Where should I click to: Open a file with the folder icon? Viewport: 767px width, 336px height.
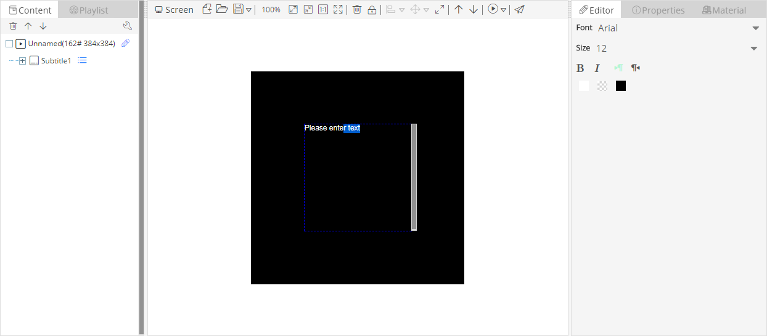pyautogui.click(x=222, y=9)
